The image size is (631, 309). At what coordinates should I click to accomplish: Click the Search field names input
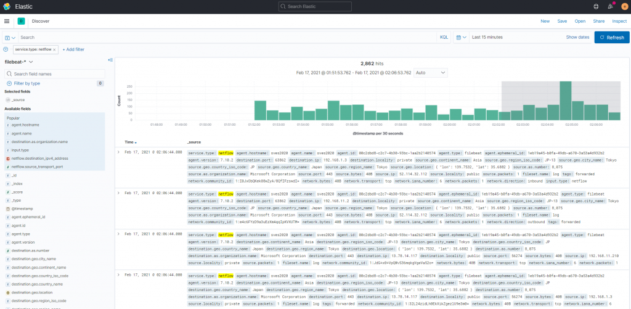[x=55, y=74]
